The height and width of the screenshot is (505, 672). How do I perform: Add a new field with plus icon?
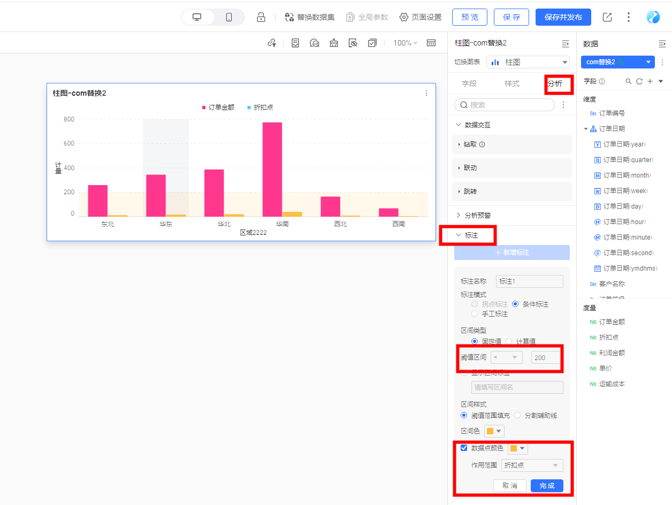(x=650, y=81)
